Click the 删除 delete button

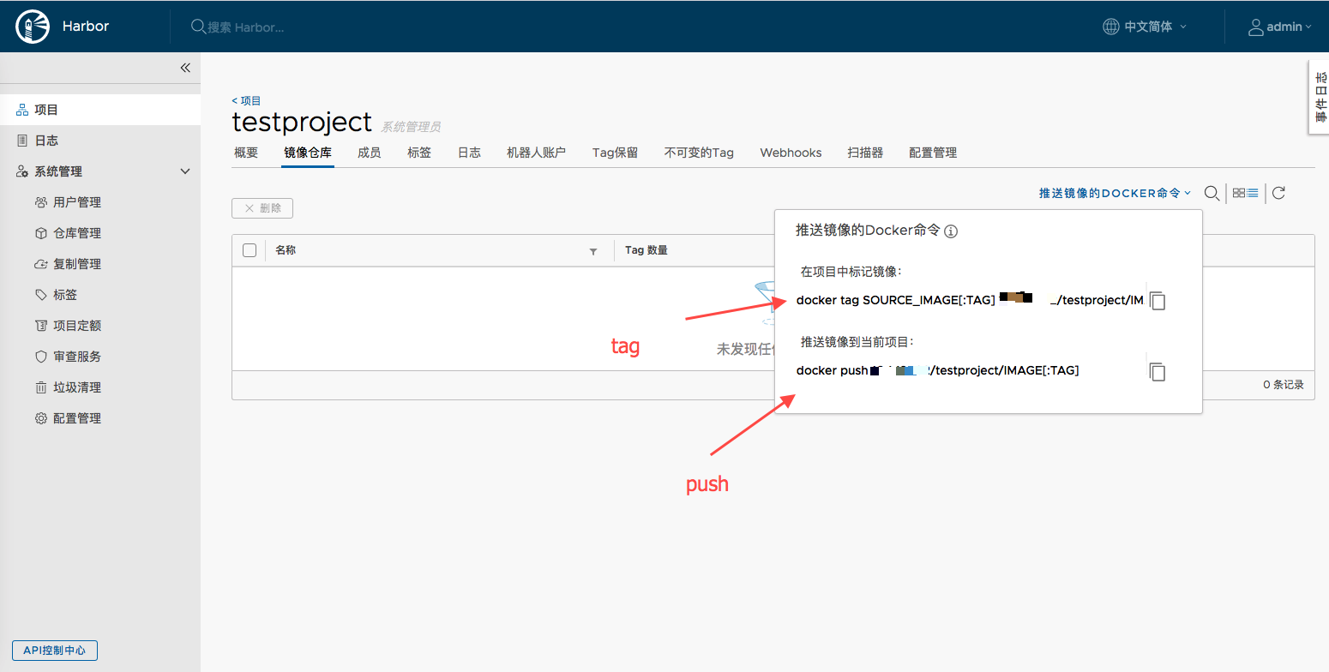pyautogui.click(x=262, y=207)
